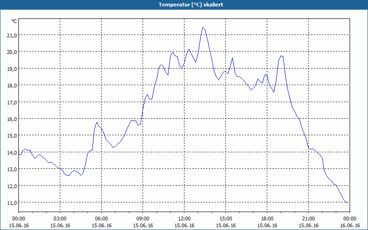Click the 18:00 time axis label

pyautogui.click(x=267, y=219)
